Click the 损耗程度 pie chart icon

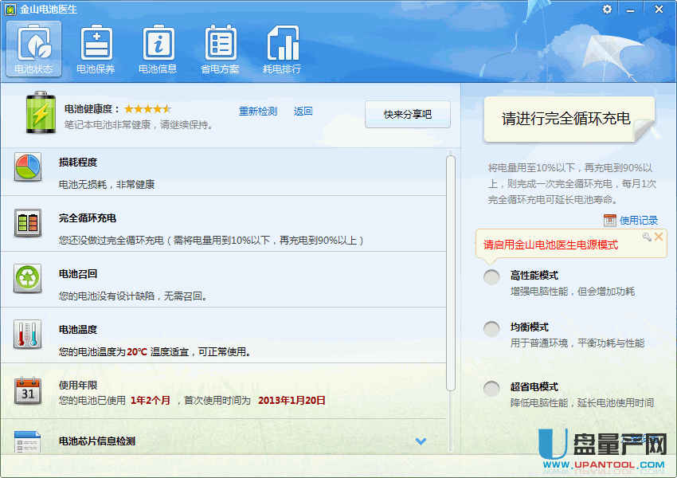[x=28, y=168]
